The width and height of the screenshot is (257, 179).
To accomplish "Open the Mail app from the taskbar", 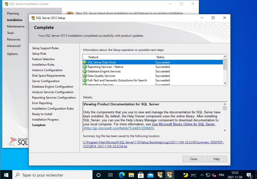I will (150, 175).
